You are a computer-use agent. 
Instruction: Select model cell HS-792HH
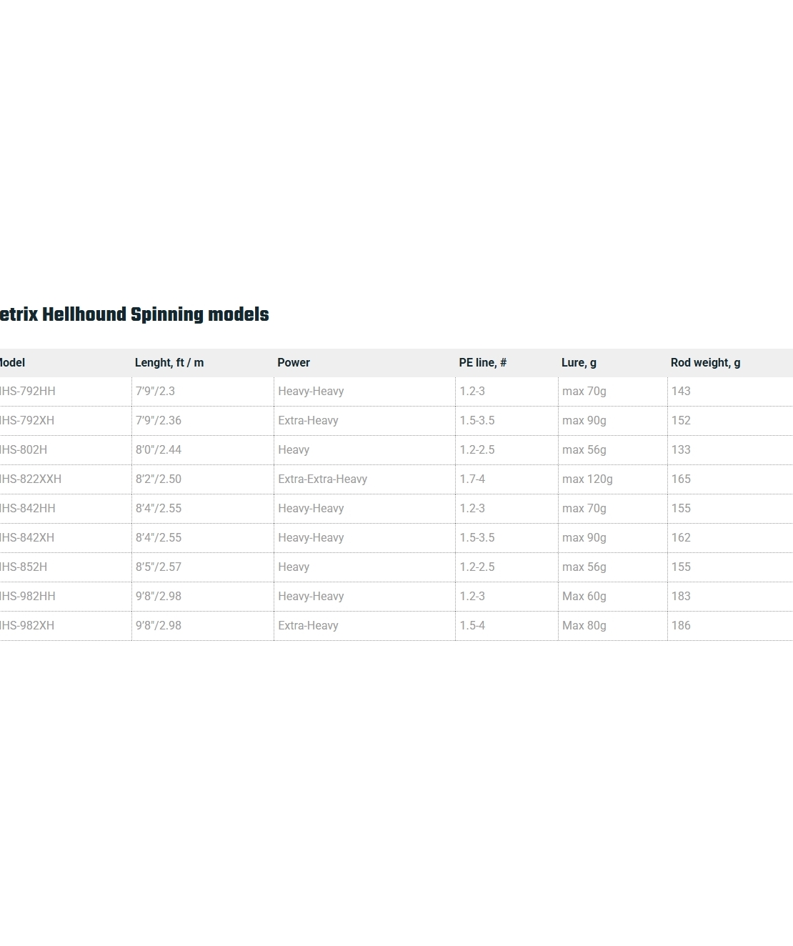coord(27,392)
